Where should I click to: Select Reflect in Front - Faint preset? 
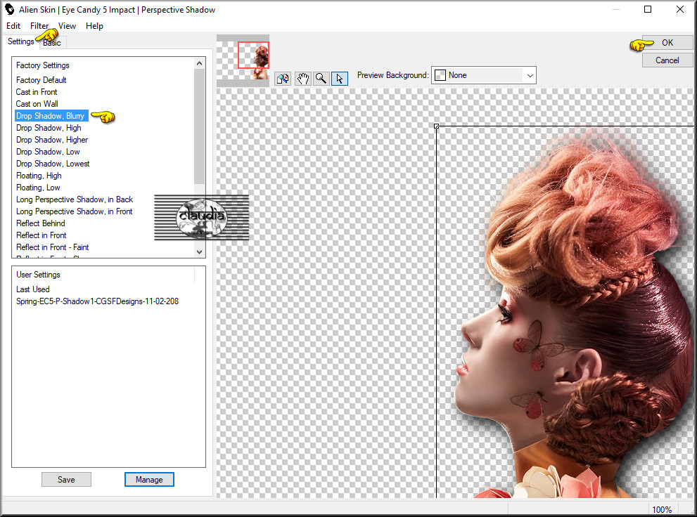click(53, 247)
